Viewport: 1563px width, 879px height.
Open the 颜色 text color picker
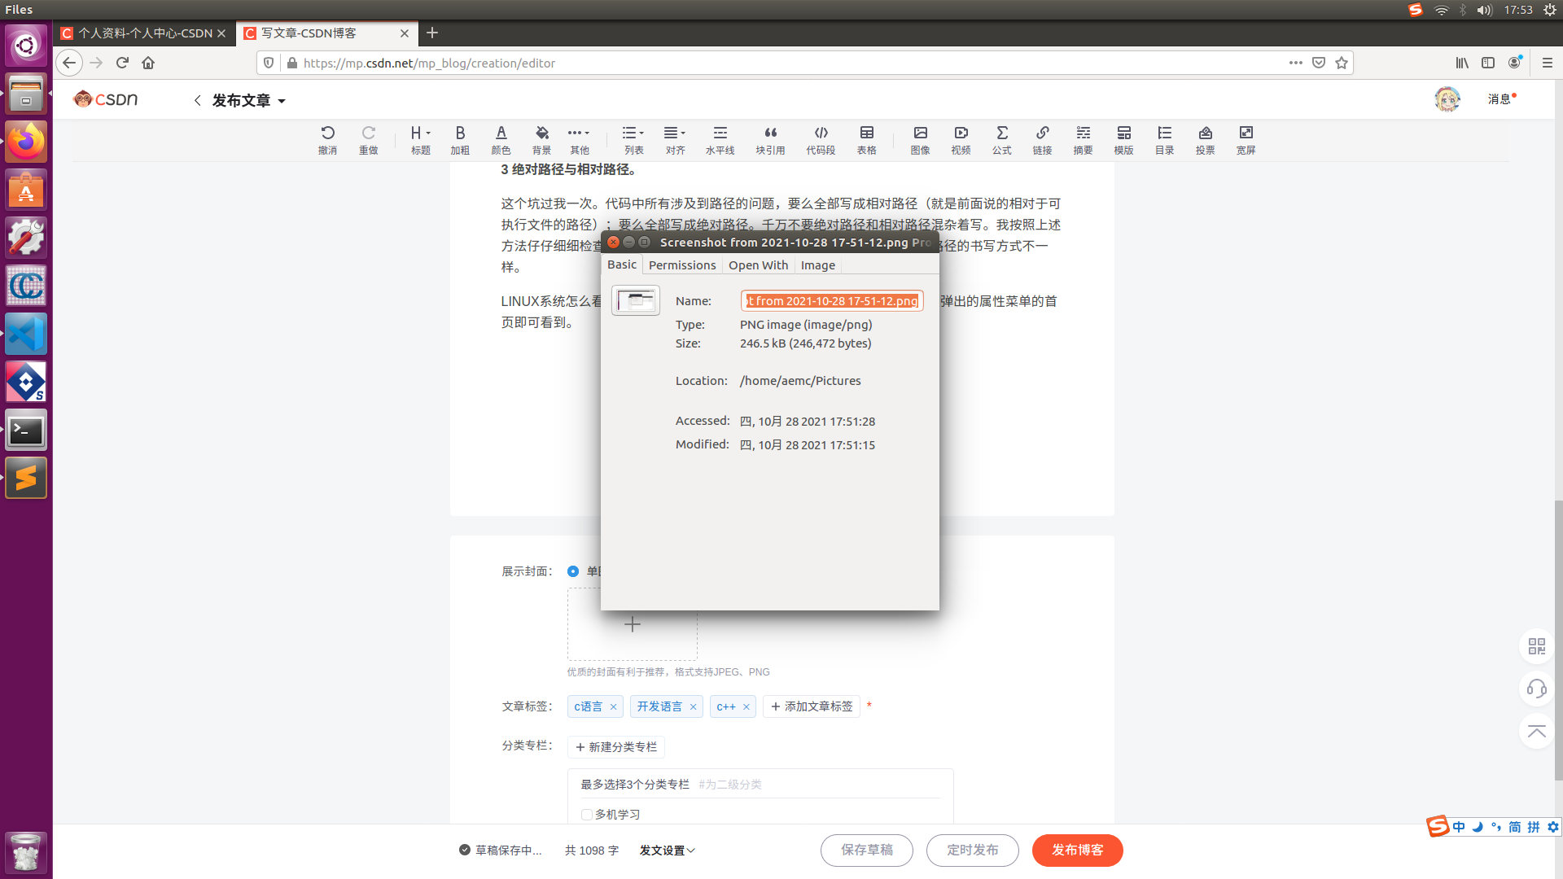point(501,139)
